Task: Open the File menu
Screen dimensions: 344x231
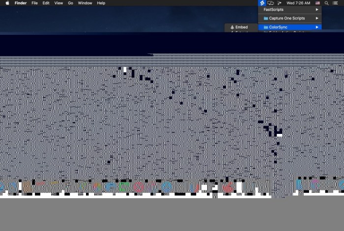Action: [x=34, y=3]
